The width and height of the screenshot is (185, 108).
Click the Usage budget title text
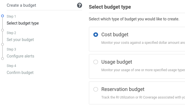(x=117, y=62)
